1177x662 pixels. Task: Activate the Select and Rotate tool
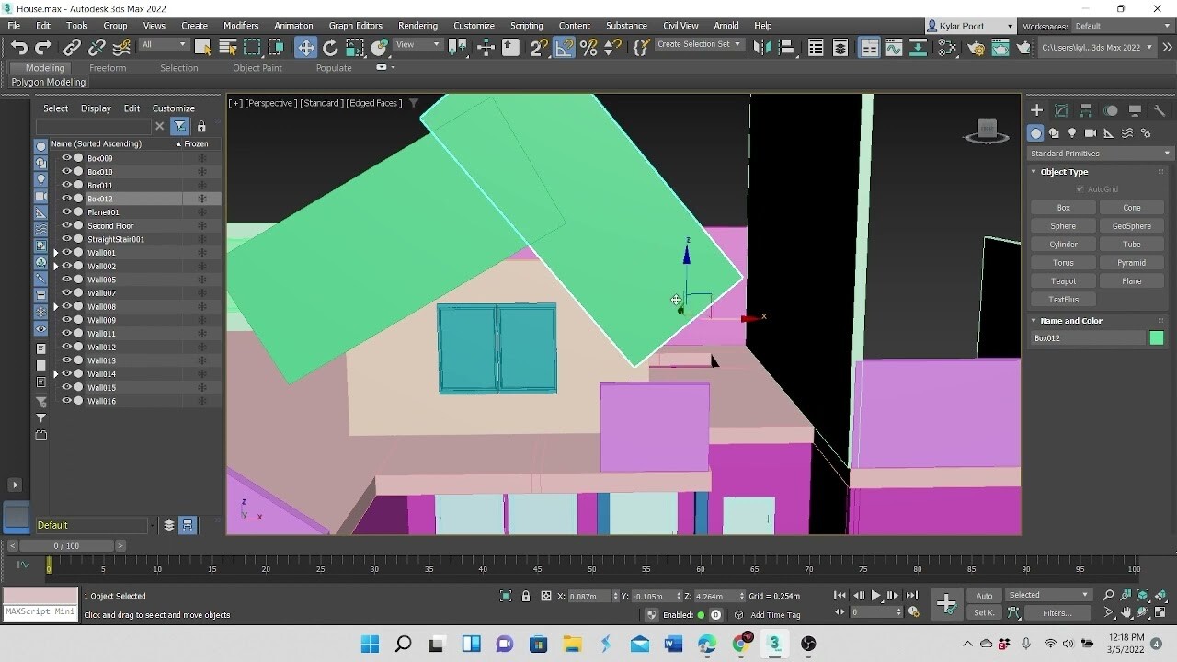click(x=330, y=48)
